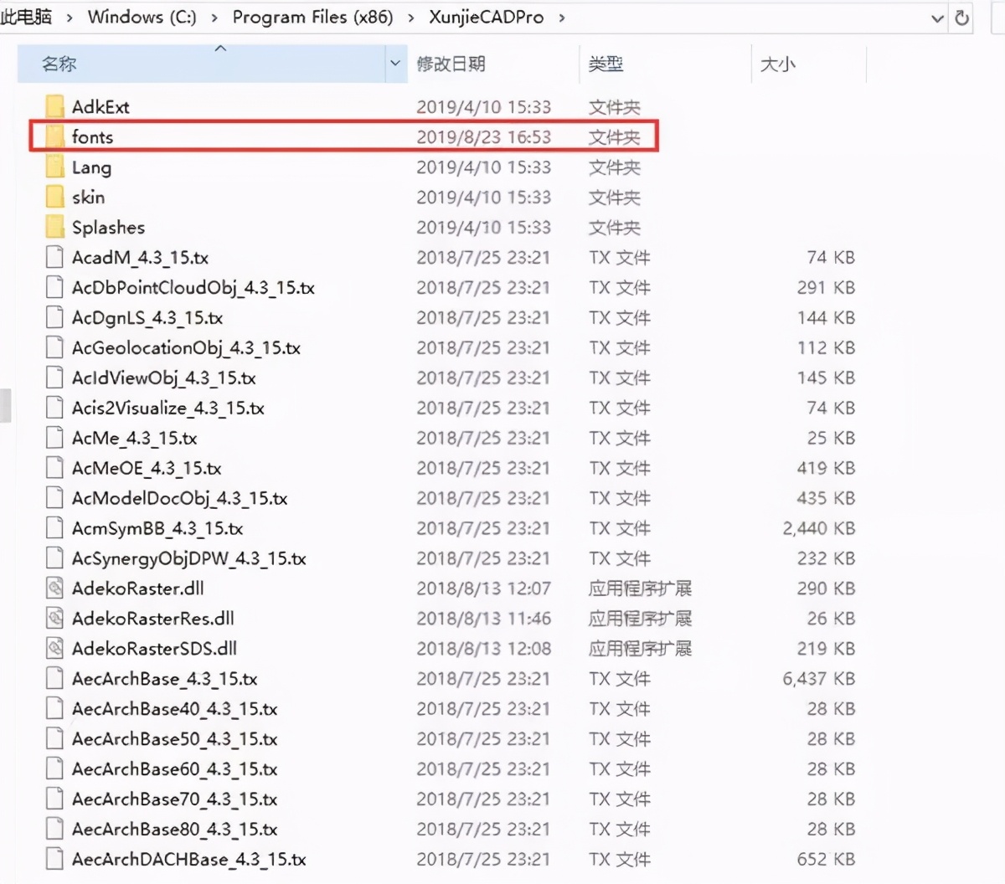Select the AecArchBase70_4.3_15.tx file name
This screenshot has height=884, width=1005.
pyautogui.click(x=174, y=799)
